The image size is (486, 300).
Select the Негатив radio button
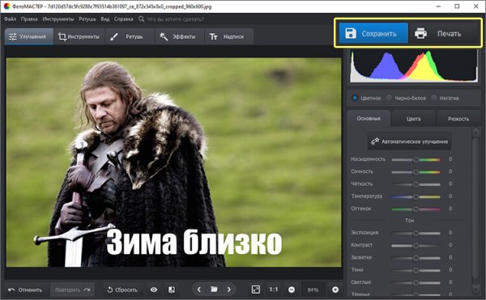pos(434,98)
